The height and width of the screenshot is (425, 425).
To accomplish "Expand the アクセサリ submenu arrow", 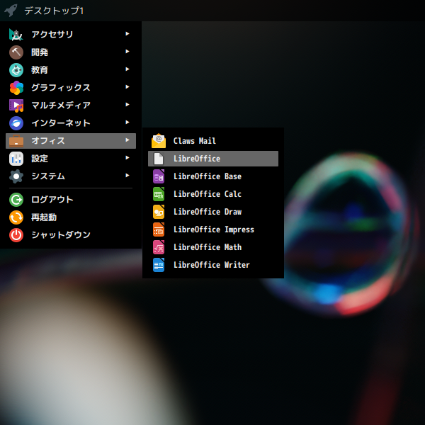I will pyautogui.click(x=127, y=33).
